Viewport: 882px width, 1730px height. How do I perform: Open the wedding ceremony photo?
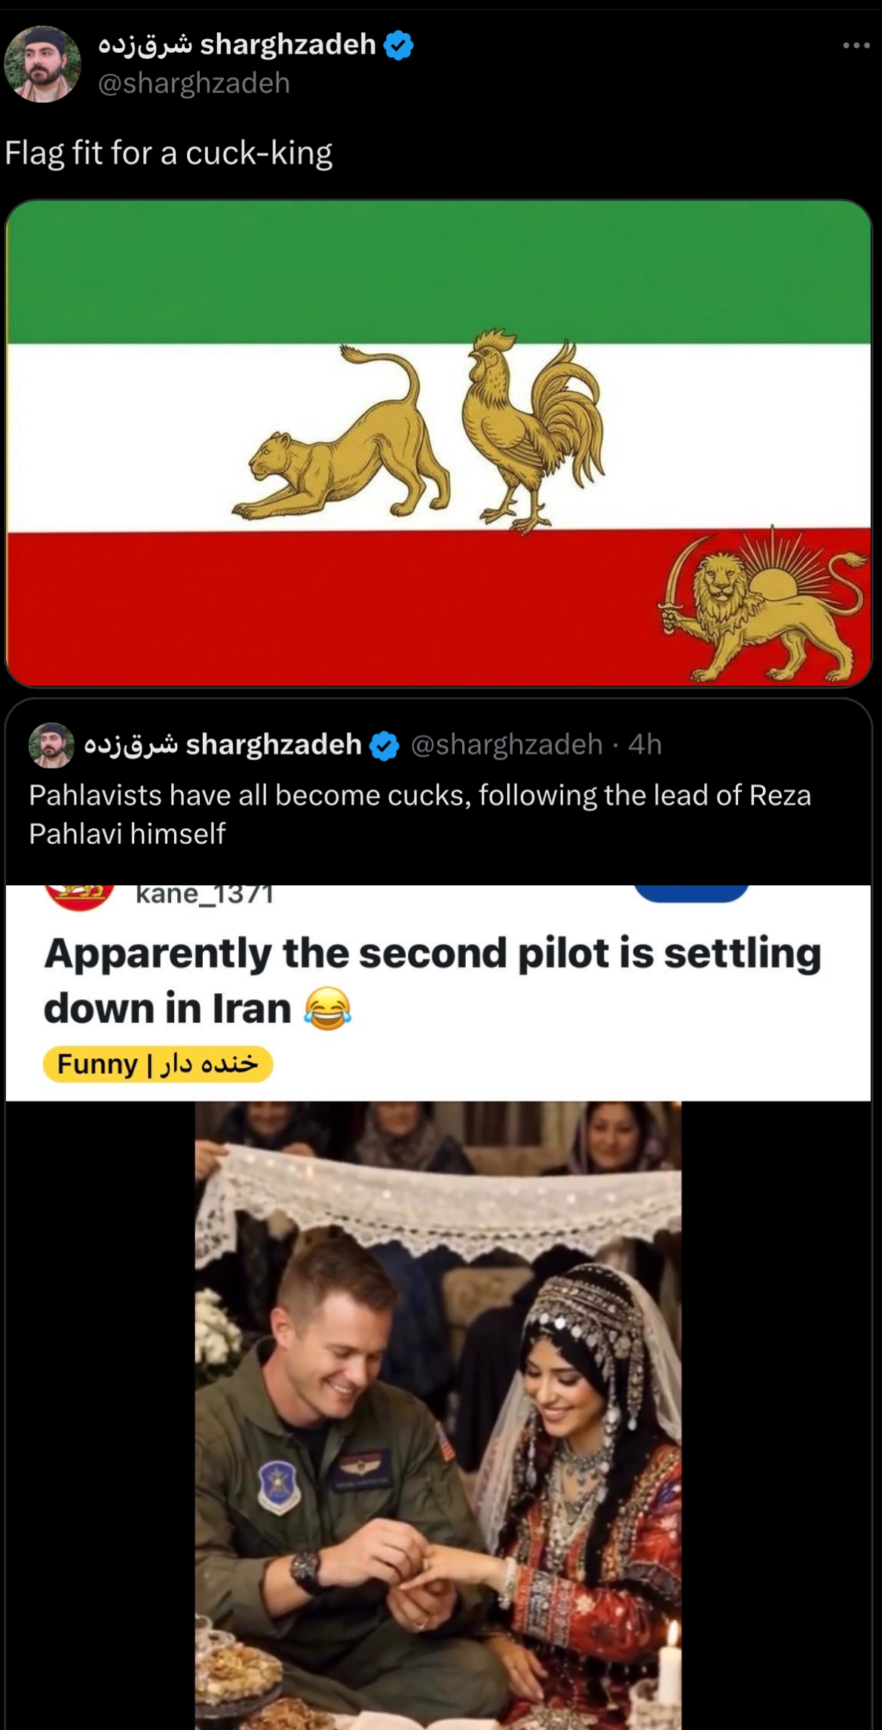click(438, 1416)
